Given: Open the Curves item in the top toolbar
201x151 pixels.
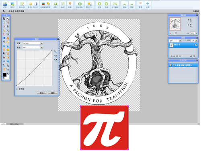Looking at the screenshot, I should coord(63,5).
